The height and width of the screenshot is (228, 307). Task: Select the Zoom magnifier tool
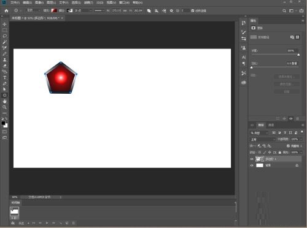coord(4,107)
